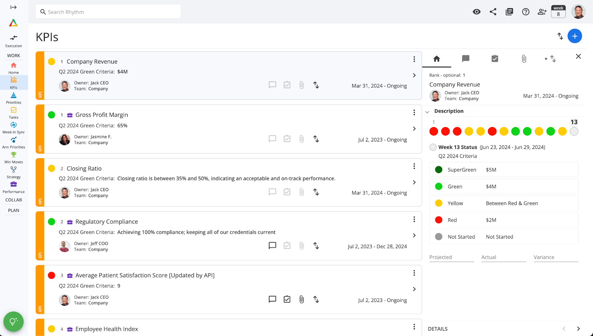Open the help question mark icon
Screen dimensions: 593x336
pos(526,12)
